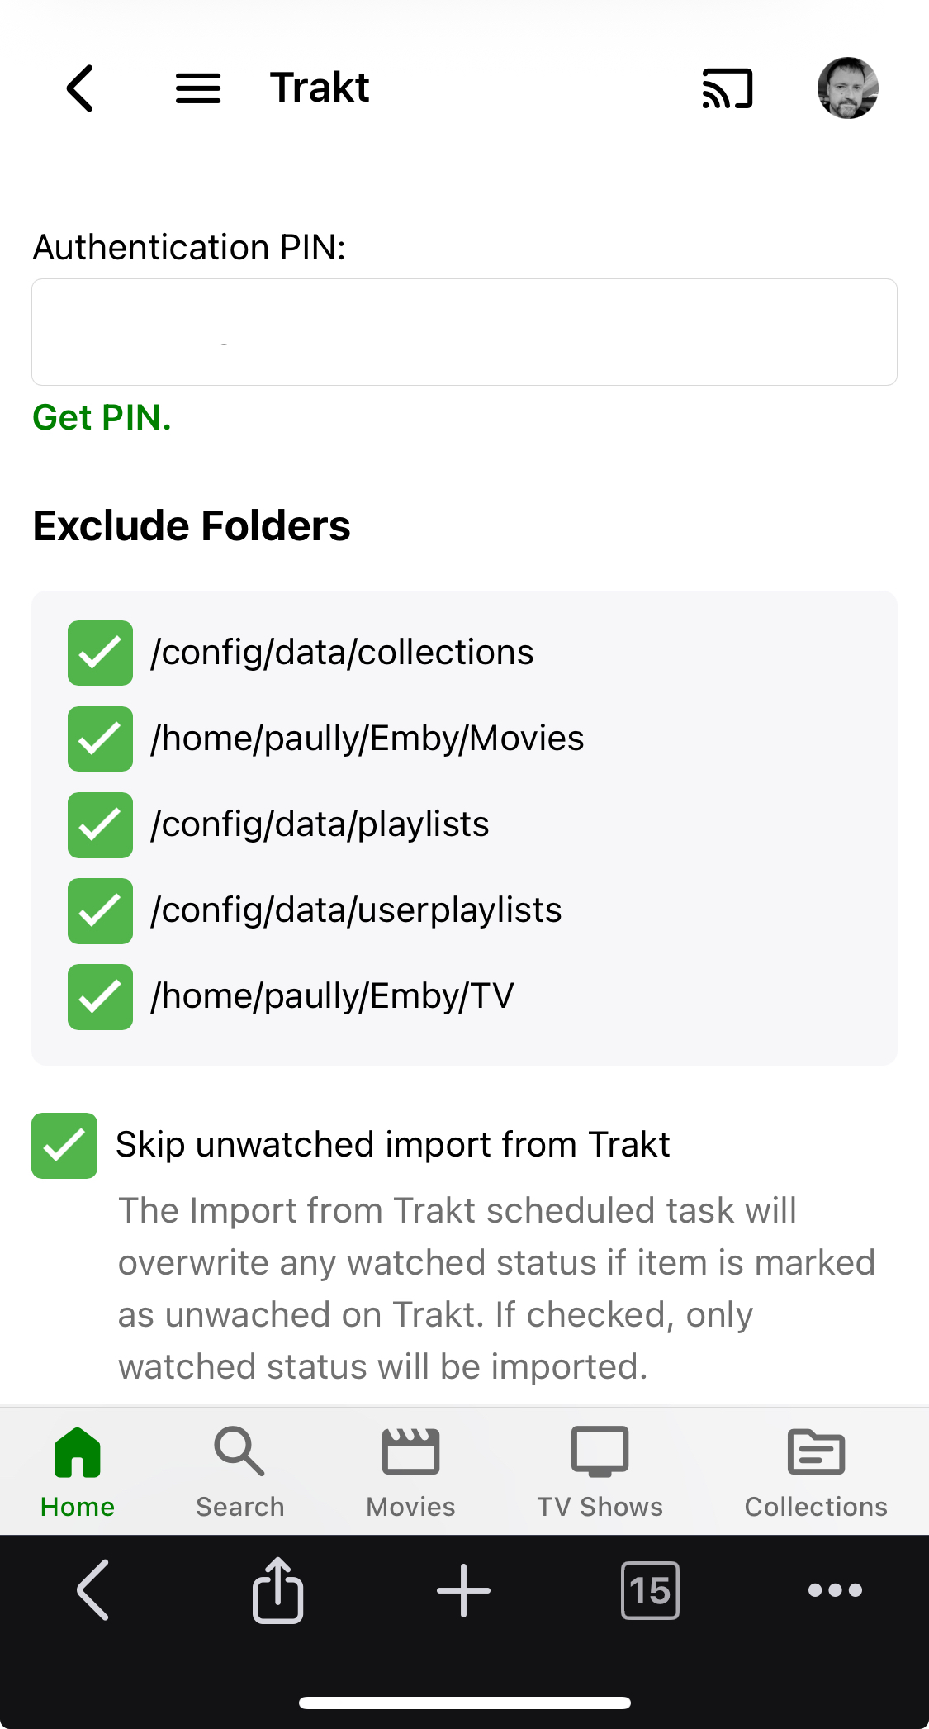Screen dimensions: 929x1729
Task: Follow the Get PIN link
Action: (x=102, y=417)
